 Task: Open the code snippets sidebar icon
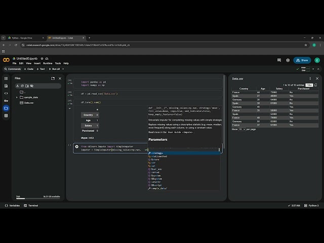(x=6, y=93)
